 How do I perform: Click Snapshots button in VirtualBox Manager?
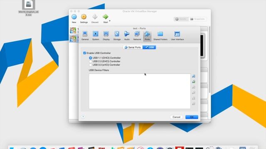197,19
